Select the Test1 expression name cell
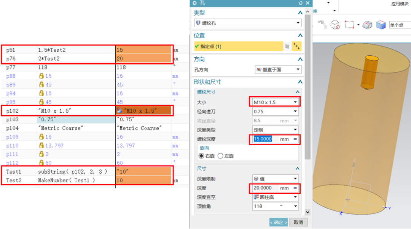This screenshot has height=229, width=411. [19, 171]
